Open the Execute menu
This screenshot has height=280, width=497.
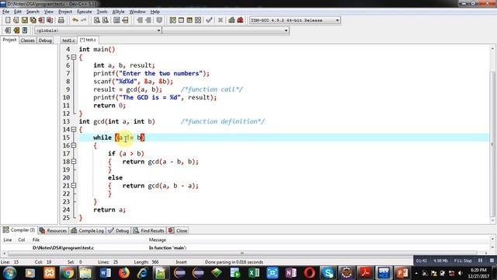pyautogui.click(x=85, y=12)
